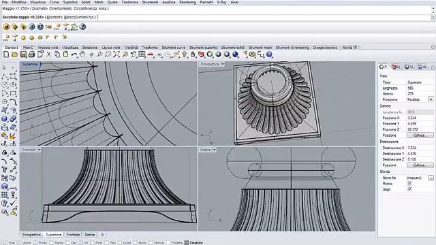Click the gear Options icon in toolbar

click(252, 54)
